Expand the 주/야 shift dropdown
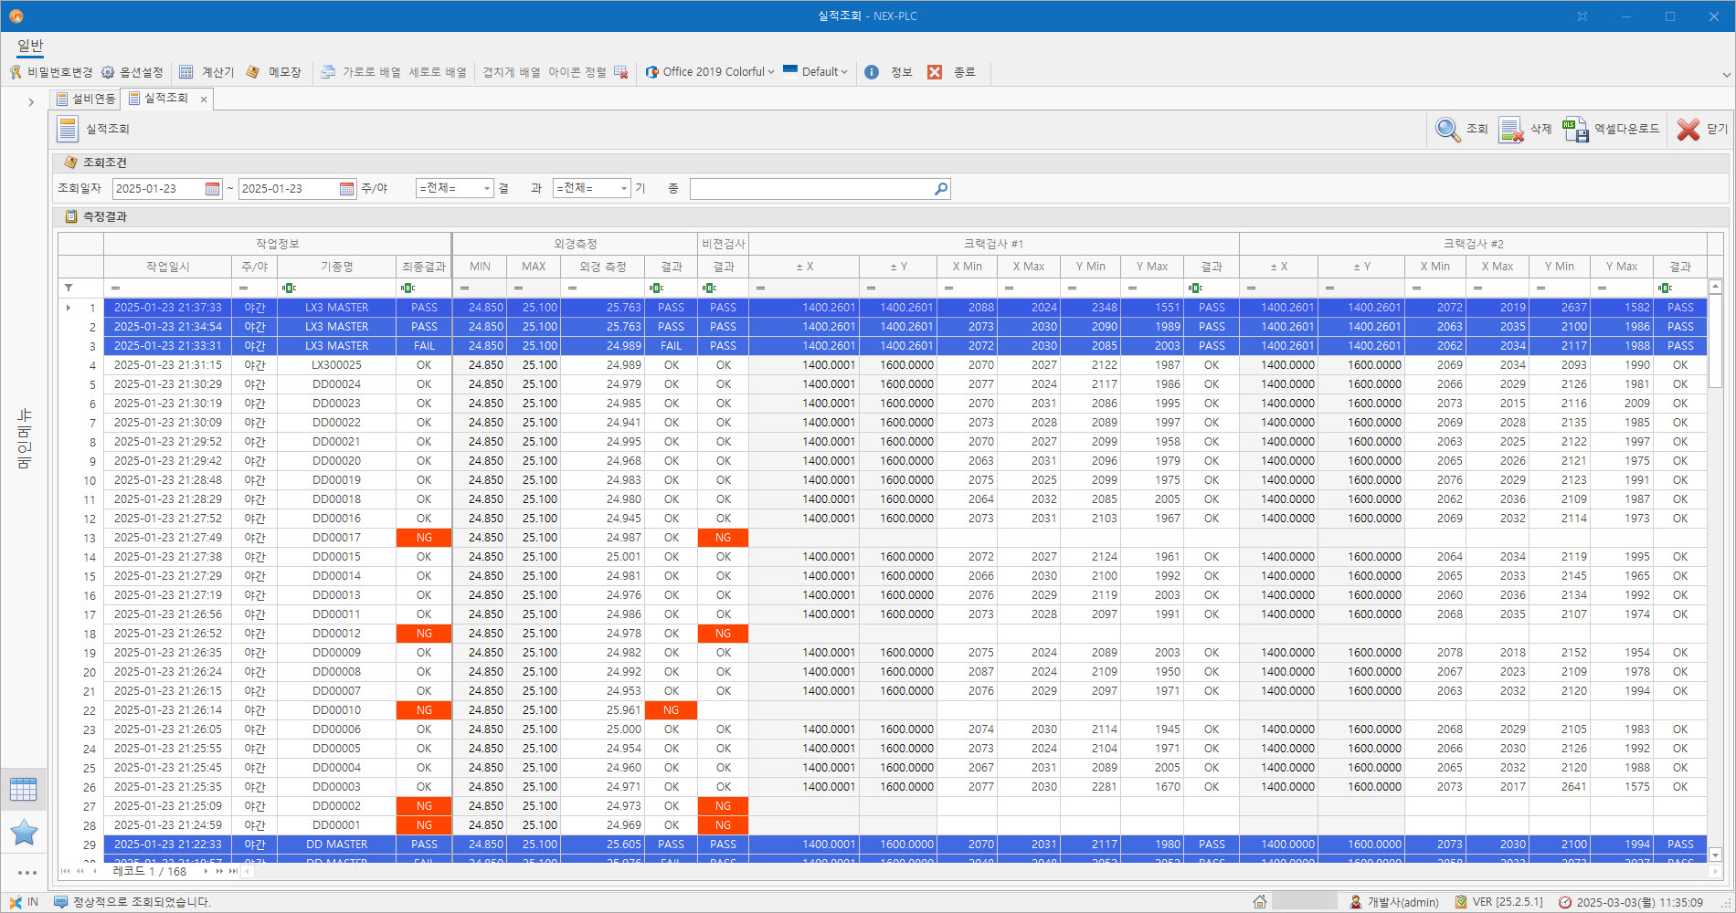This screenshot has height=913, width=1736. pyautogui.click(x=486, y=189)
